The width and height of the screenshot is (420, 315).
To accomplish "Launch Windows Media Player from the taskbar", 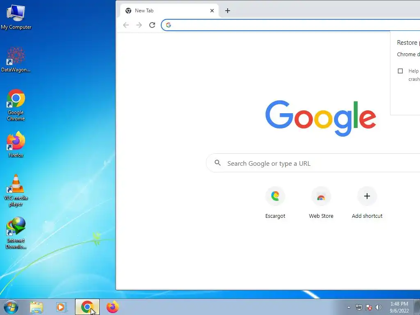I will coord(61,307).
